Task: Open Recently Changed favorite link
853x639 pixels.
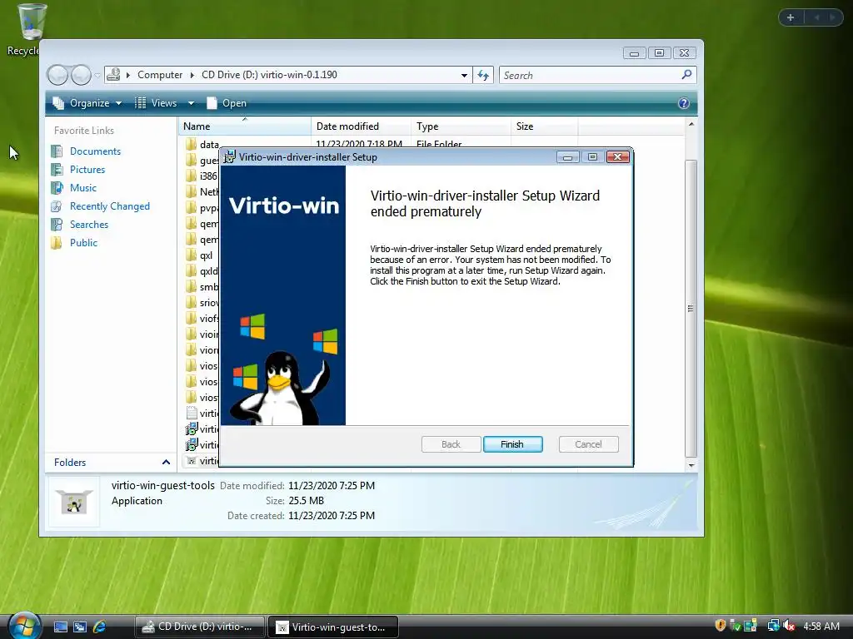Action: click(x=109, y=206)
